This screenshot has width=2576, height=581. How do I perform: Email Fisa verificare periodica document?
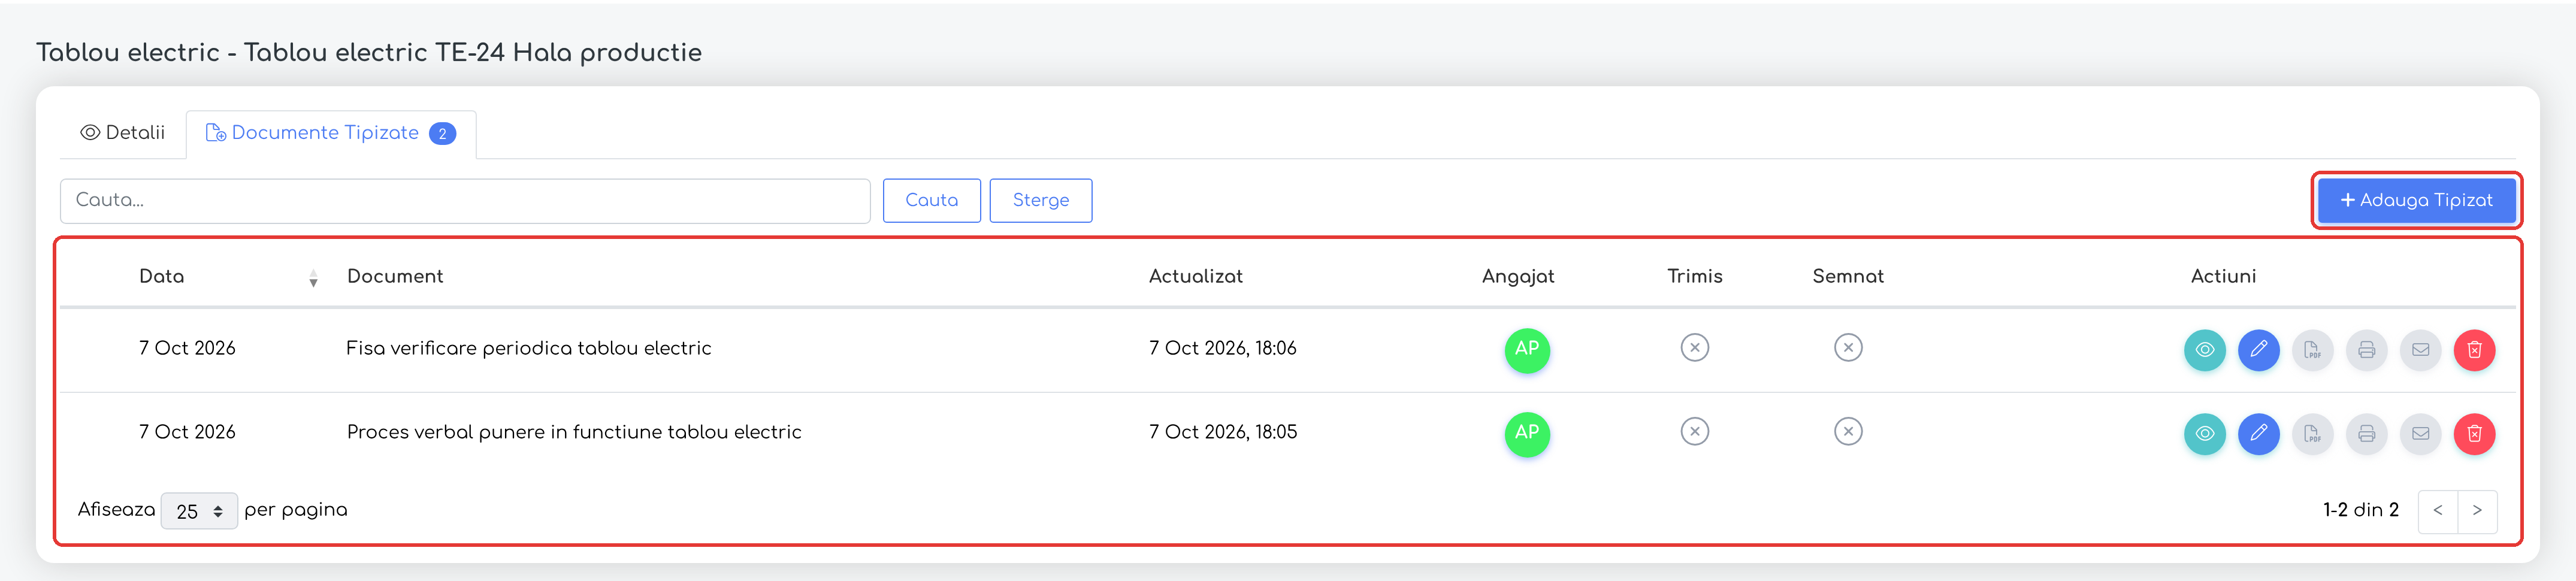tap(2420, 350)
